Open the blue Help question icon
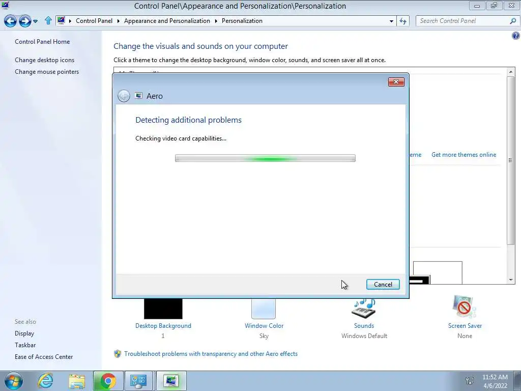The image size is (521, 391). click(516, 36)
